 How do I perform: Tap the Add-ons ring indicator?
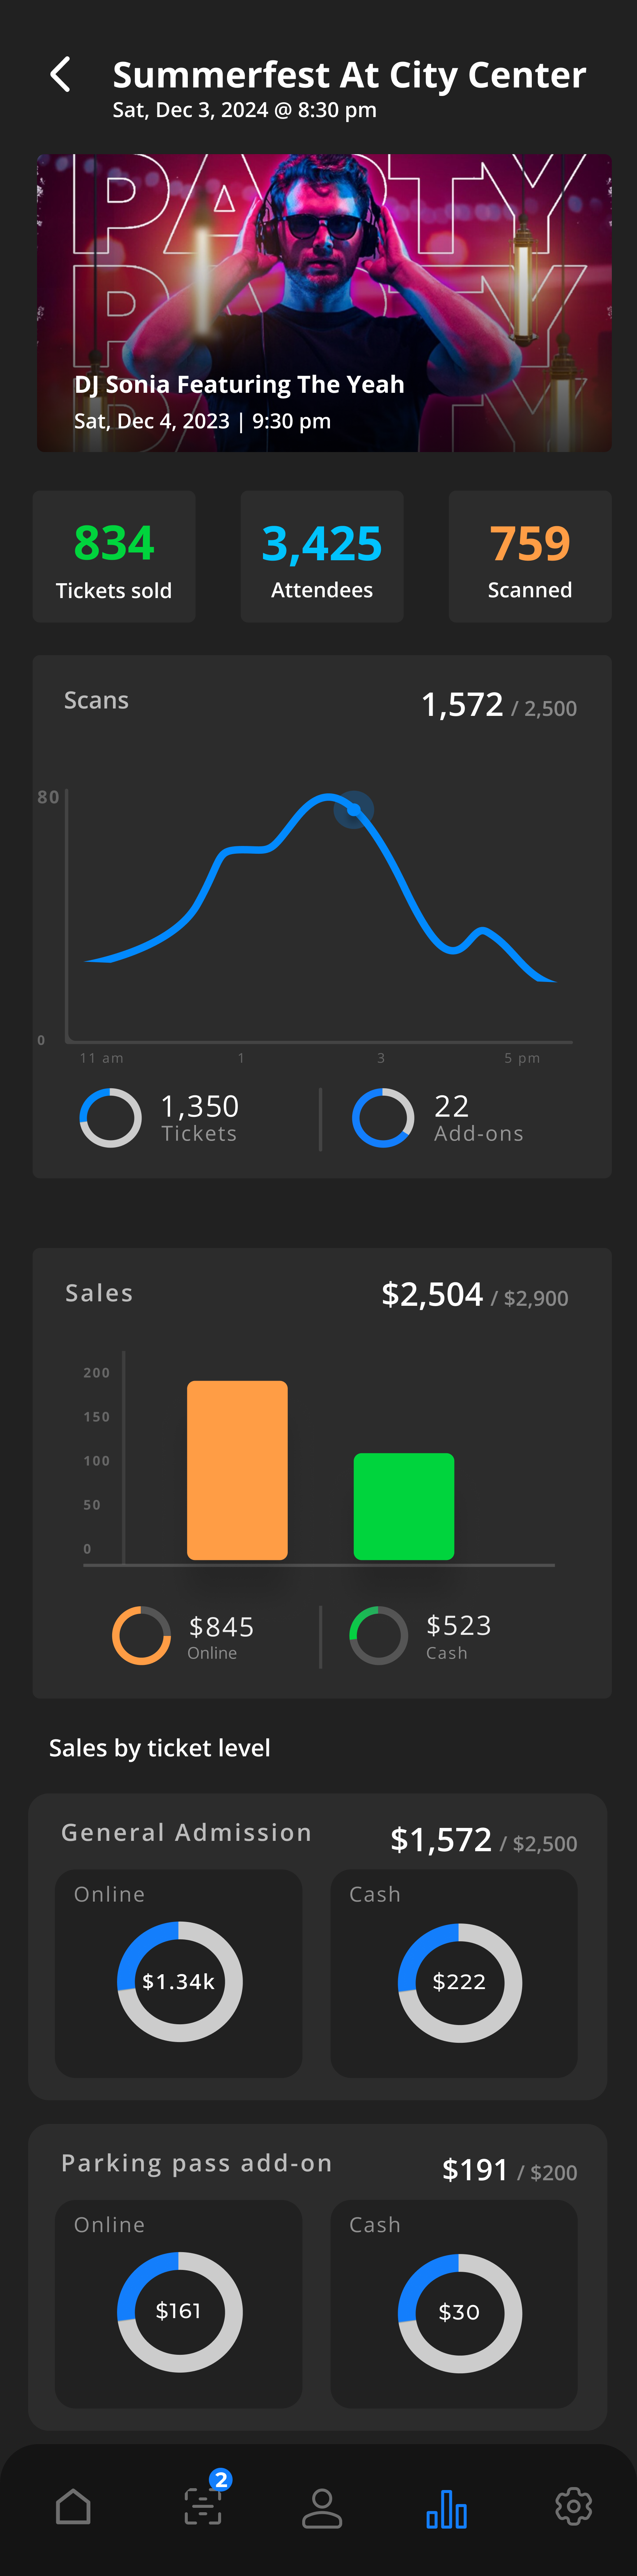coord(383,1117)
